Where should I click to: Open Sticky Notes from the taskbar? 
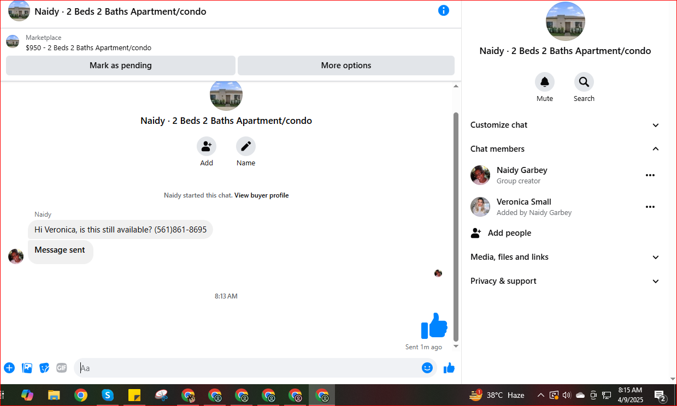click(x=134, y=395)
